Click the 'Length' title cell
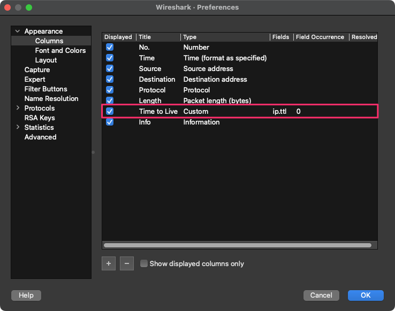 pos(150,100)
